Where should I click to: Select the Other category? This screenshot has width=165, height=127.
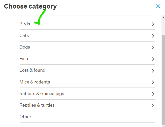(25, 117)
